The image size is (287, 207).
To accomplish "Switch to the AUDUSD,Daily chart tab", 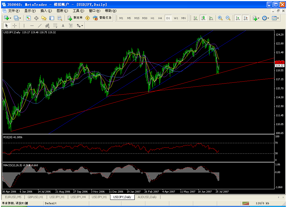I will pos(147,197).
